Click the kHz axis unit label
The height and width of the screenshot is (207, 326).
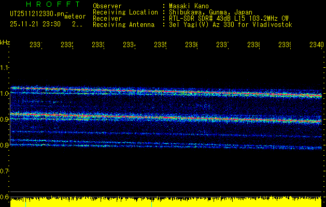[x=5, y=41]
